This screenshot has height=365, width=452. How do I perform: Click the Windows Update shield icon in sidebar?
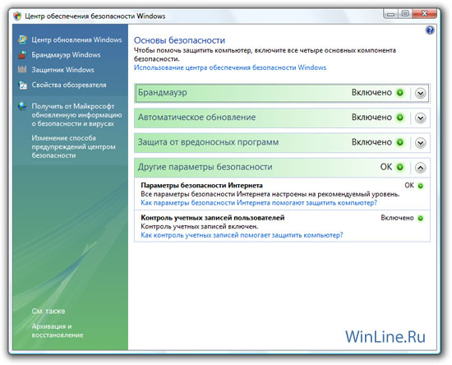click(22, 39)
